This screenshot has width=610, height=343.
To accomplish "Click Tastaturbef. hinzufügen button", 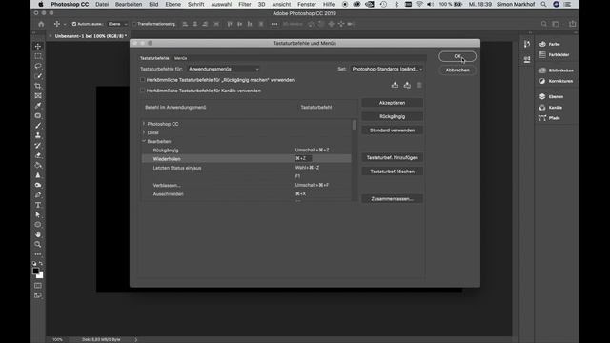I will coord(392,157).
